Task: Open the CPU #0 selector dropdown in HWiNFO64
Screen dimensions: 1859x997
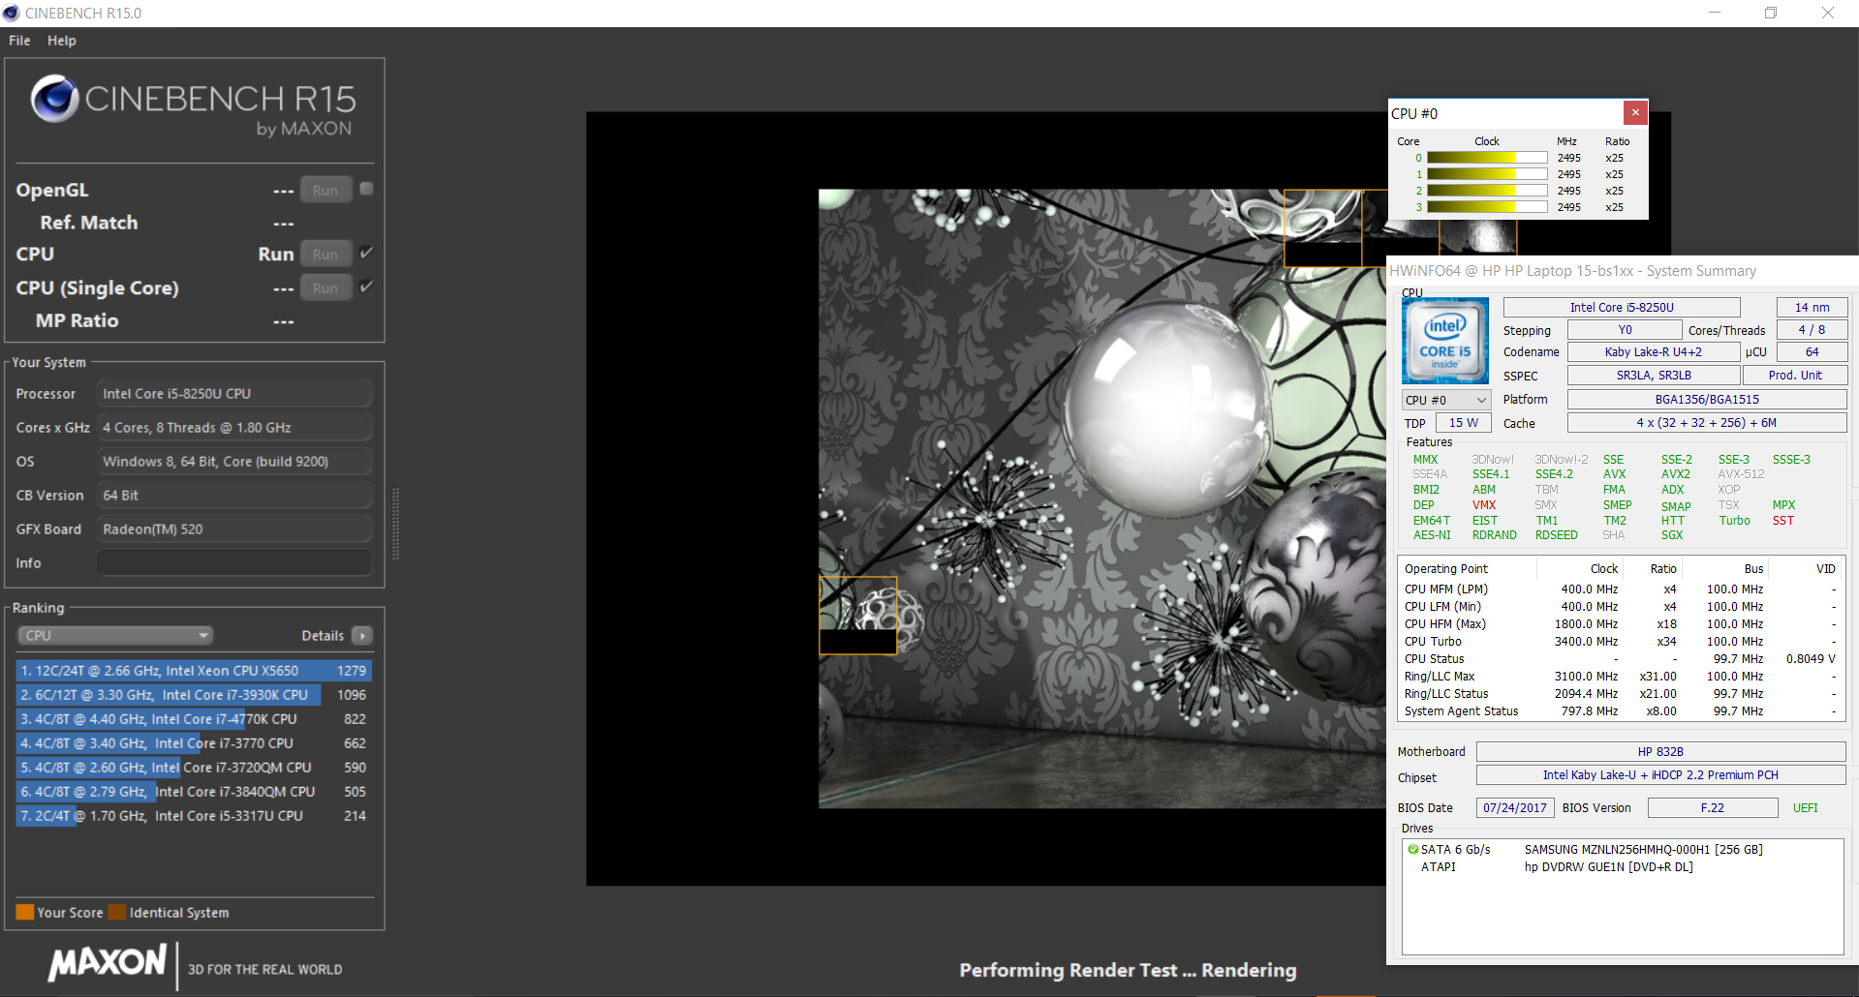Action: click(x=1445, y=400)
